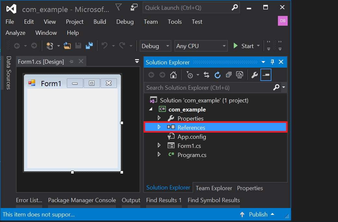This screenshot has width=338, height=222.
Task: Open the Debug configuration dropdown
Action: point(155,46)
